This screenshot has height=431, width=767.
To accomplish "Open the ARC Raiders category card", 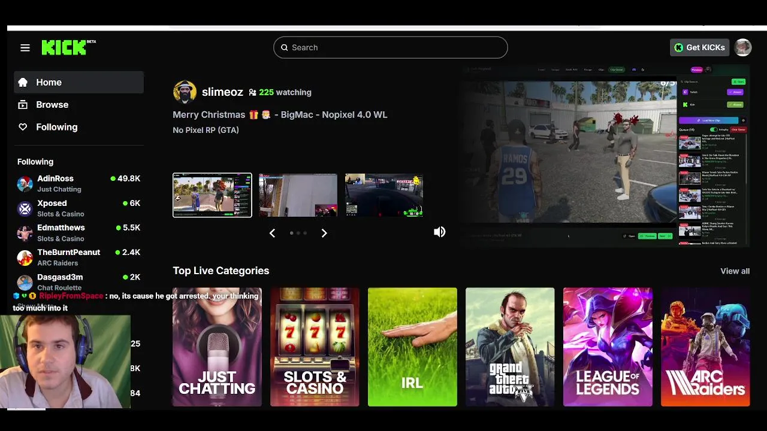I will point(705,347).
